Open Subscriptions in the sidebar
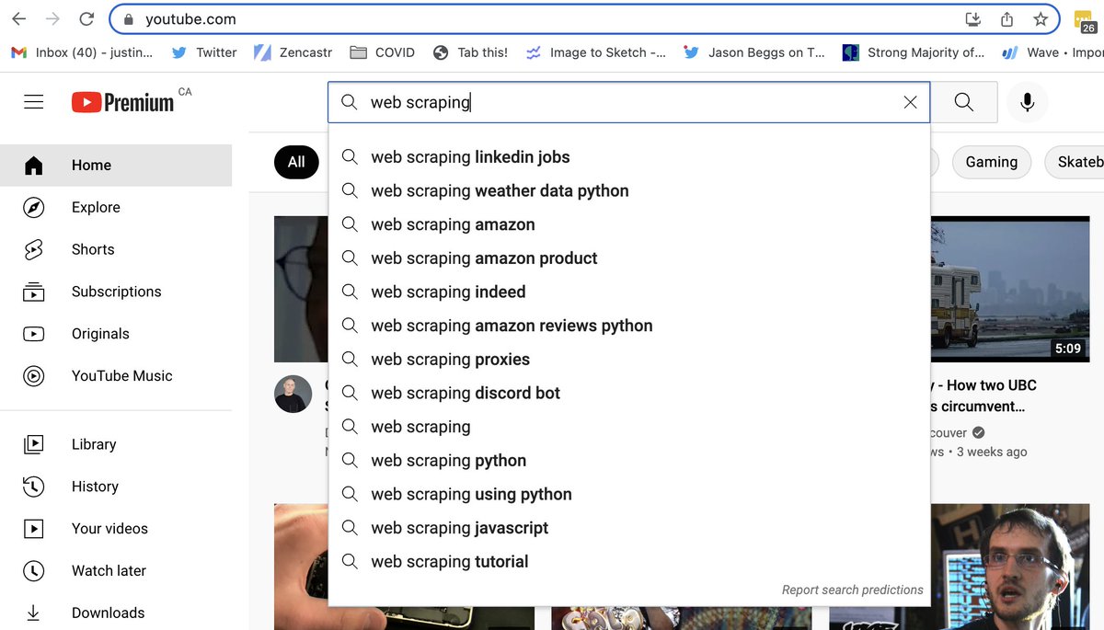This screenshot has width=1104, height=630. 116,292
